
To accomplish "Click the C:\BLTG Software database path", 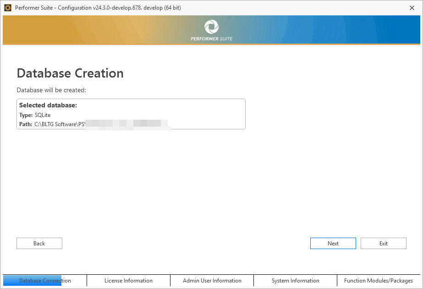I will (60, 124).
